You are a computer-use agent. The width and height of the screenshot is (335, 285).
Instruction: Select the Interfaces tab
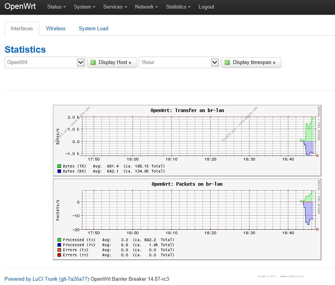[x=22, y=29]
